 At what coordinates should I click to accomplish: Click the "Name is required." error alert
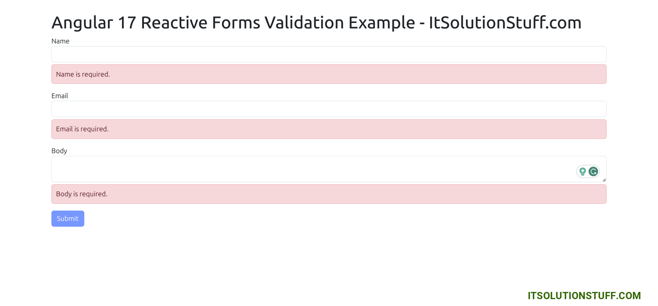[x=329, y=74]
